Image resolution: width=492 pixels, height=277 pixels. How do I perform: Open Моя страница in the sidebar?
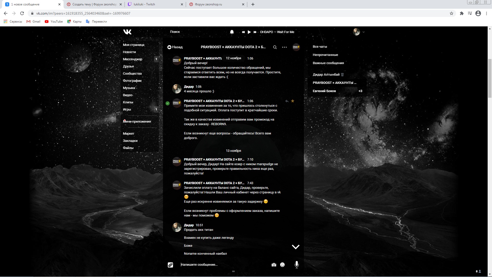(134, 45)
